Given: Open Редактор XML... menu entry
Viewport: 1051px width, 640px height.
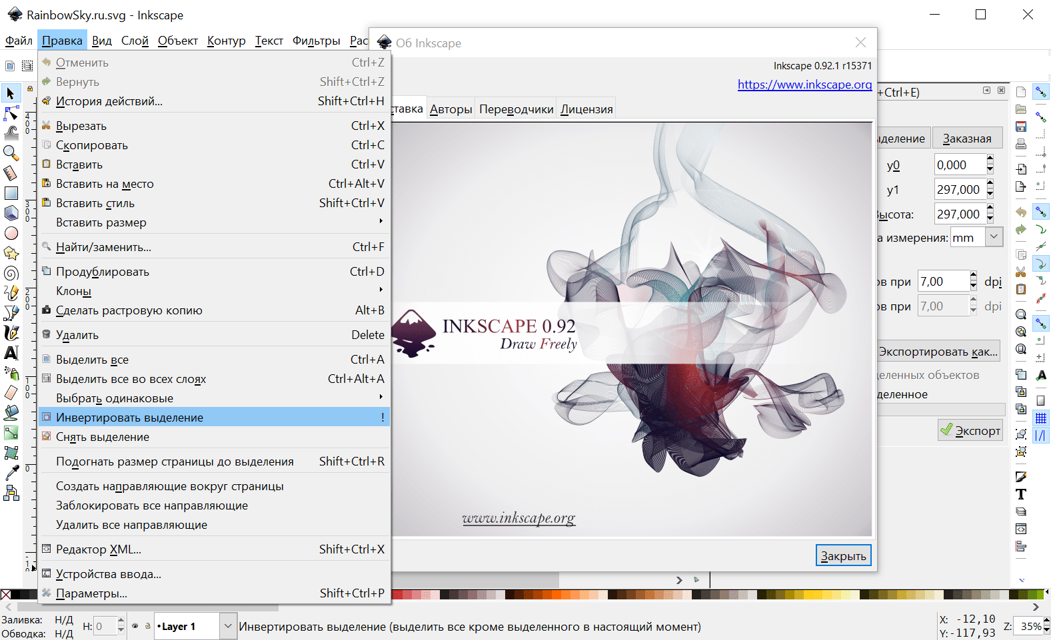Looking at the screenshot, I should pyautogui.click(x=214, y=549).
